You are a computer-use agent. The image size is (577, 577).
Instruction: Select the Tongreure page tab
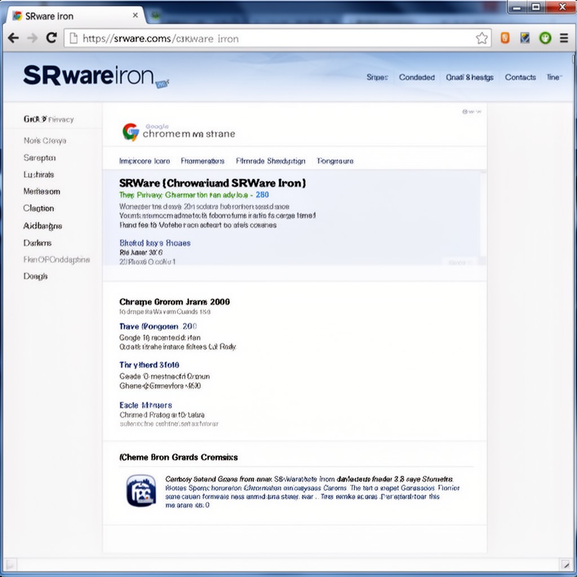[x=335, y=161]
